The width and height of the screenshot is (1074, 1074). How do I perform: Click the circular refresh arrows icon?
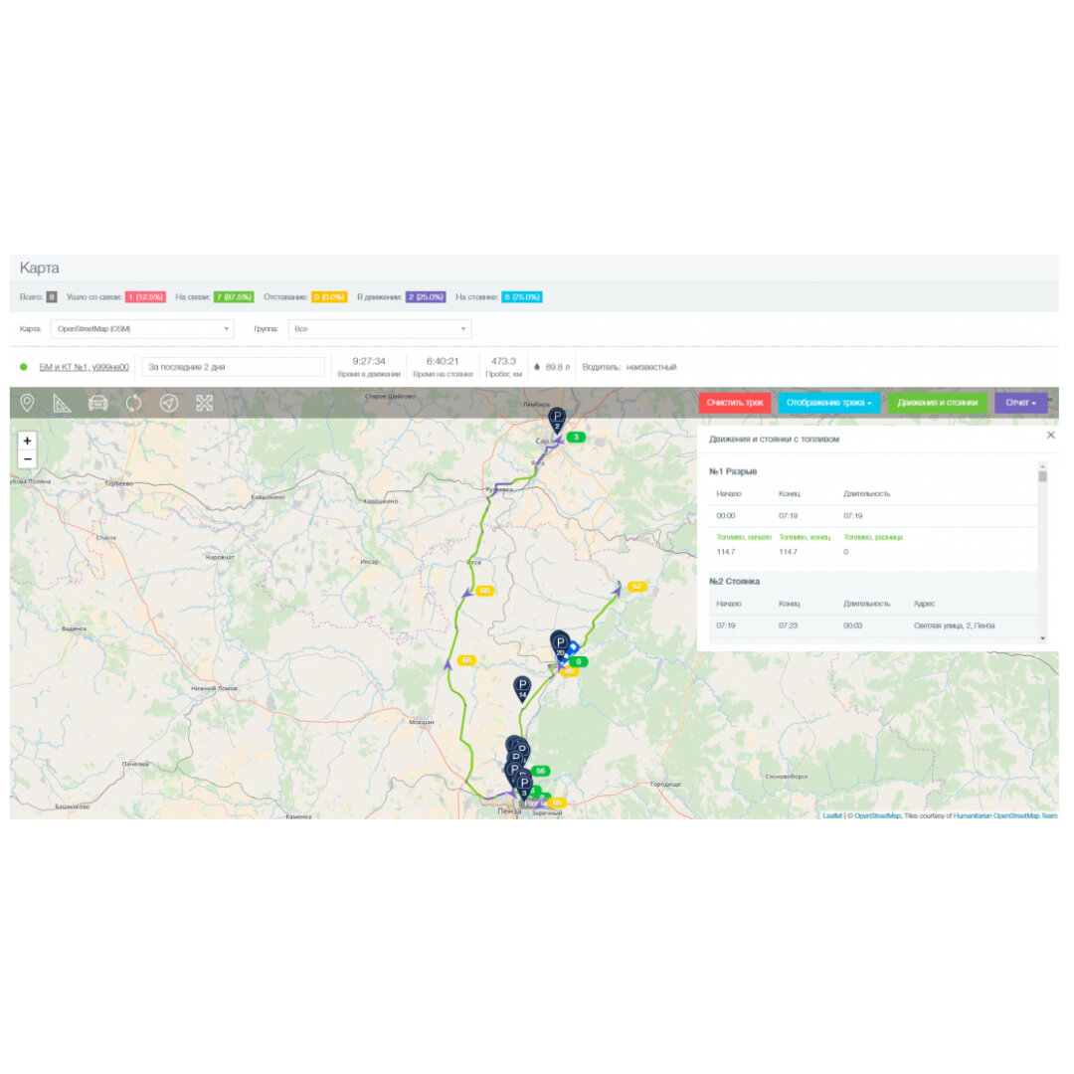[x=133, y=403]
